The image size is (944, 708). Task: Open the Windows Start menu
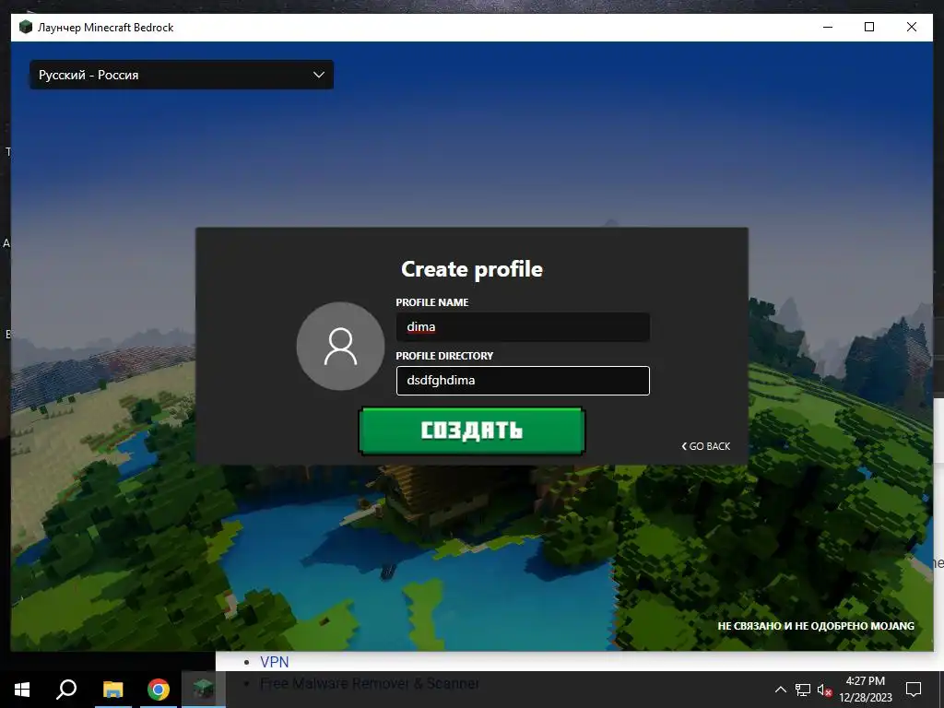point(22,690)
